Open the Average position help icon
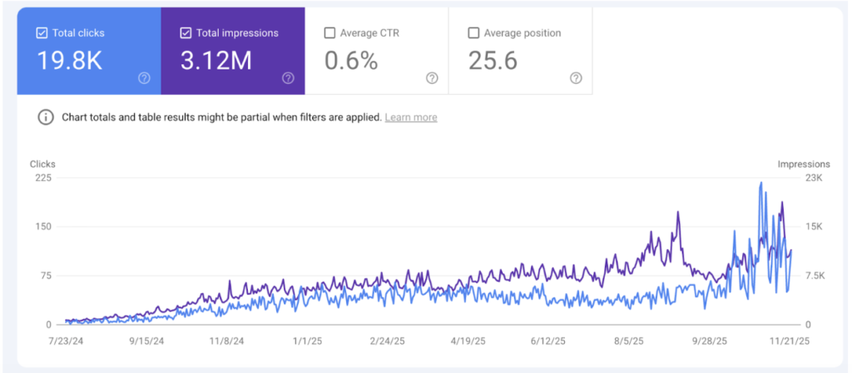Viewport: 852px width, 373px height. (576, 78)
